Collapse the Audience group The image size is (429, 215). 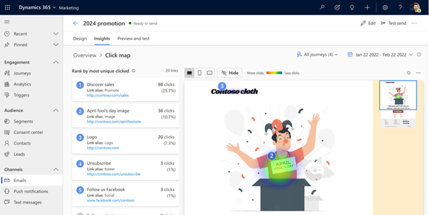[56, 110]
